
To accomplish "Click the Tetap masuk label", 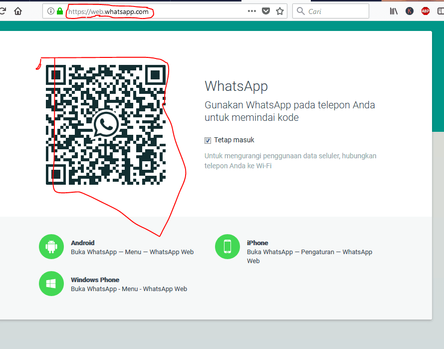I will click(234, 140).
